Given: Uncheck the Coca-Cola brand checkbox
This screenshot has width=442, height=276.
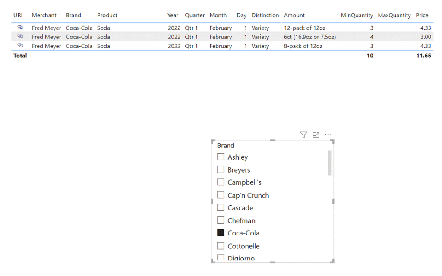Looking at the screenshot, I should pos(221,232).
